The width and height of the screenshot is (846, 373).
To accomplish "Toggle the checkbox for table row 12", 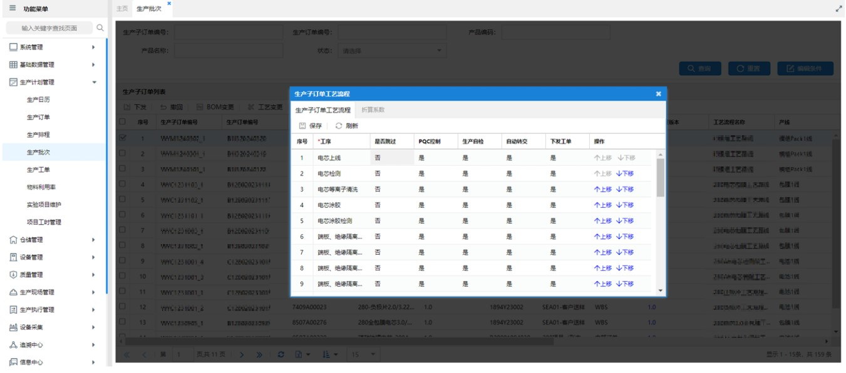I will click(x=123, y=307).
